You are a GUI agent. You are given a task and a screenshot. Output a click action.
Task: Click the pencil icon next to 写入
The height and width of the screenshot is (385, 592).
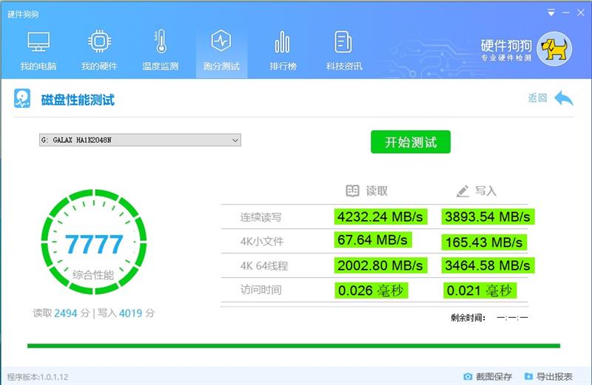(x=462, y=191)
